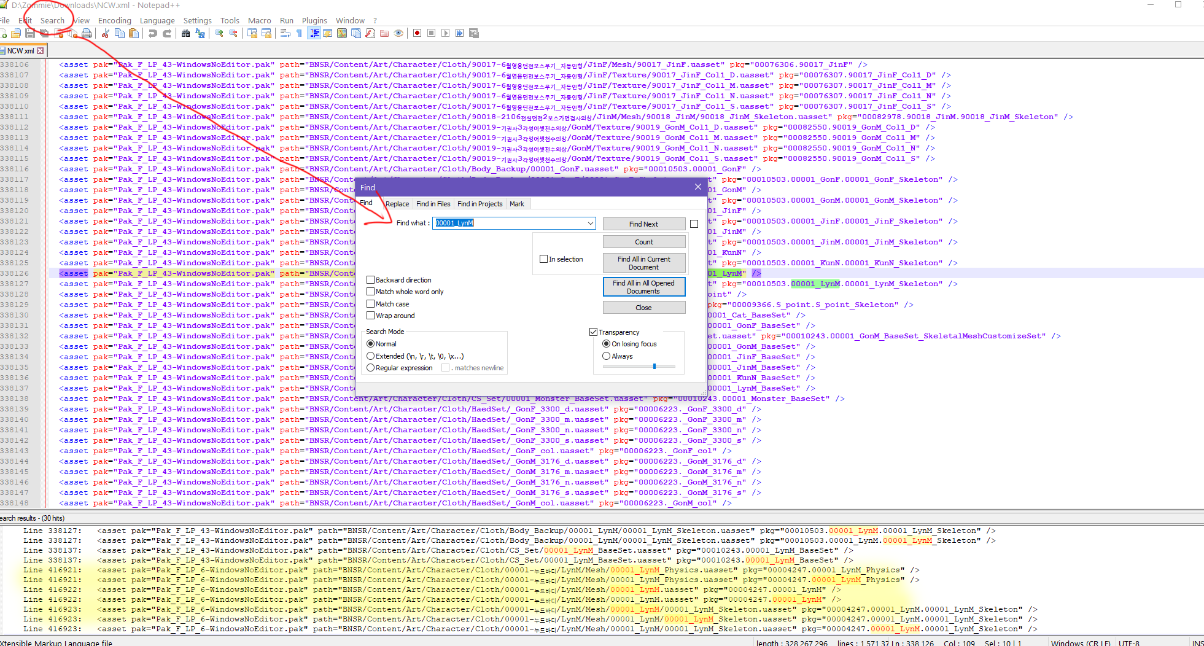Uncheck the Transparency checkbox
The width and height of the screenshot is (1204, 646).
tap(594, 332)
